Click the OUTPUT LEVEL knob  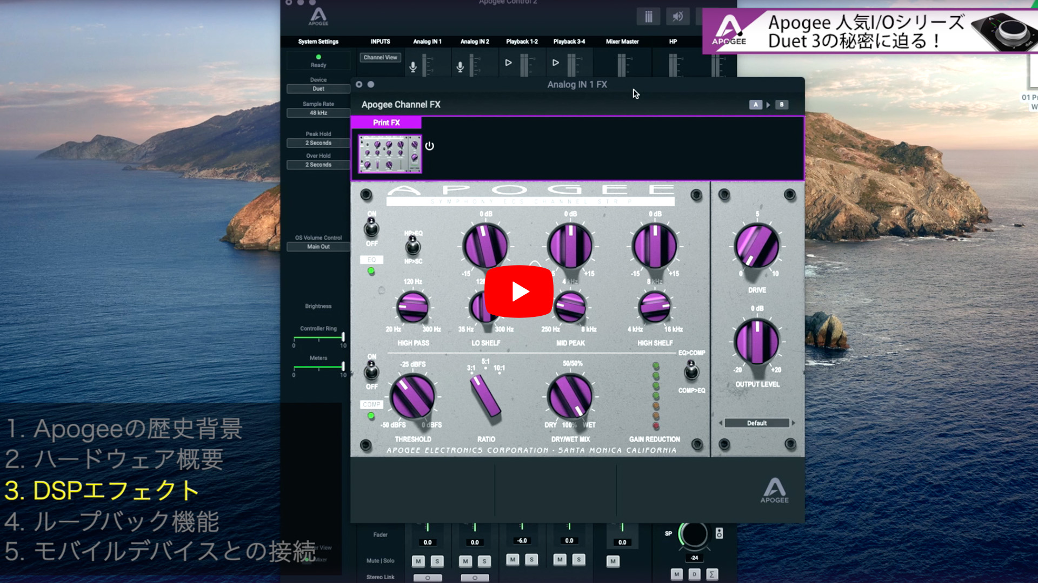click(757, 342)
